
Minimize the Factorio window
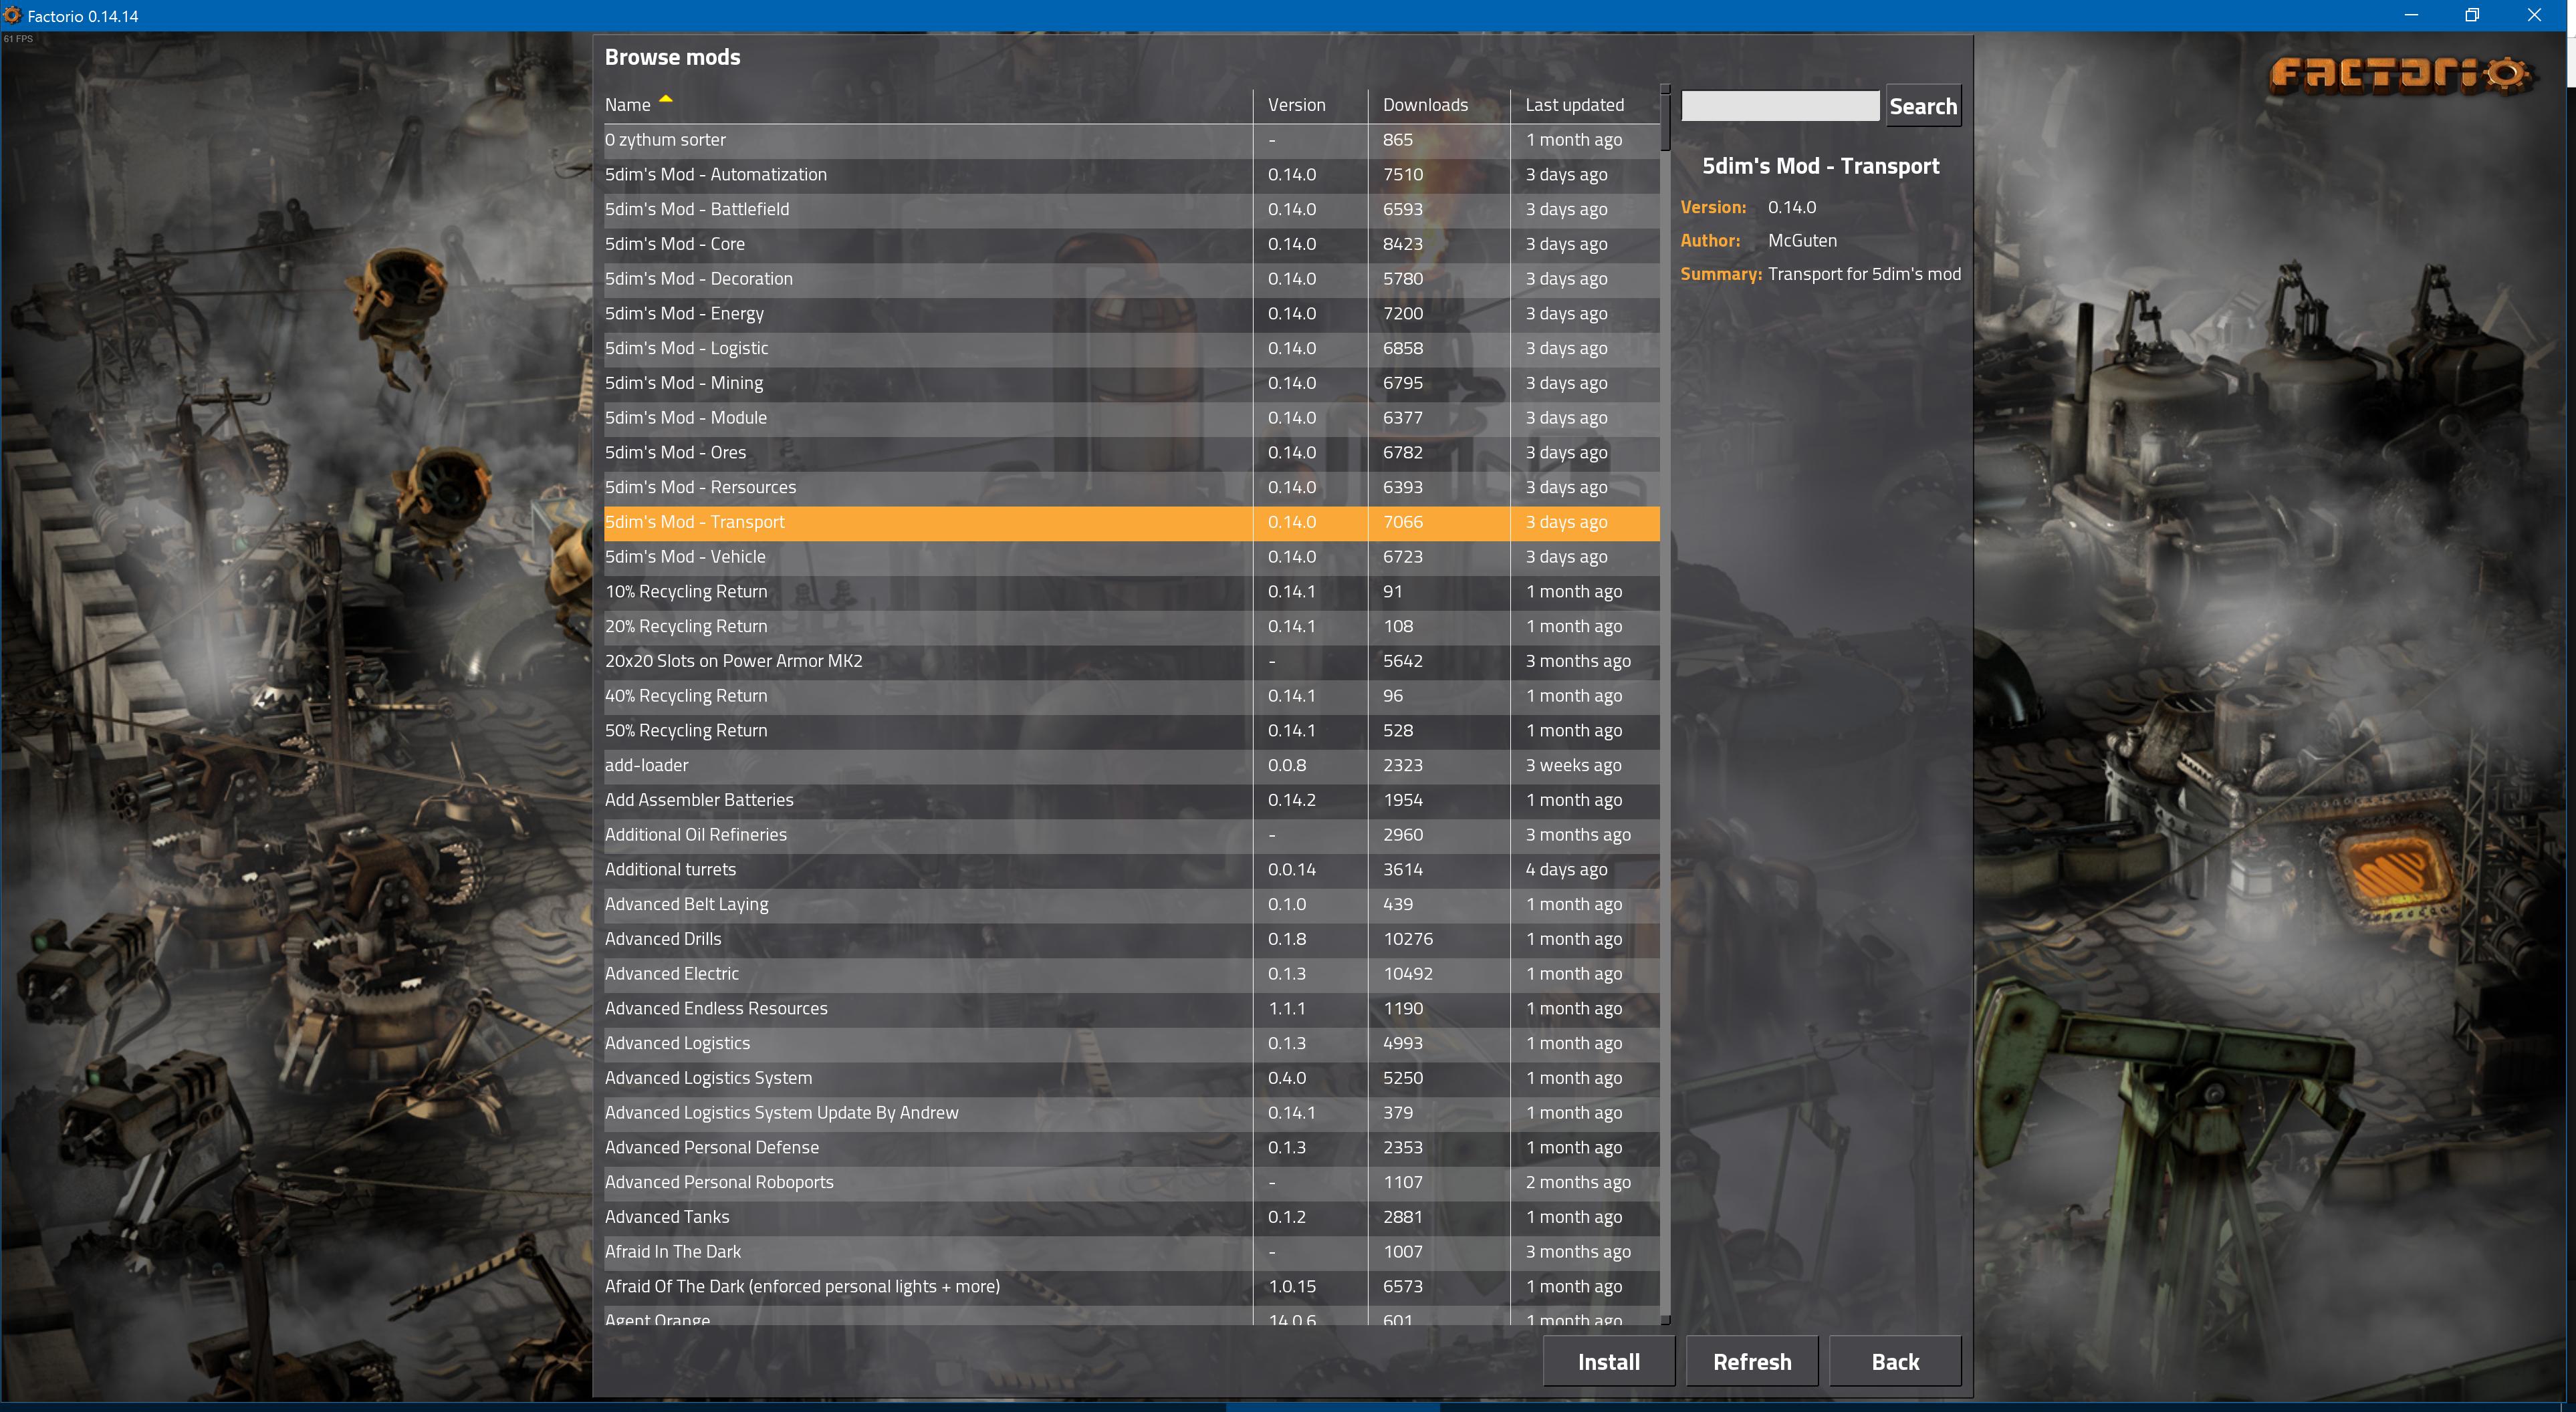(x=2410, y=15)
